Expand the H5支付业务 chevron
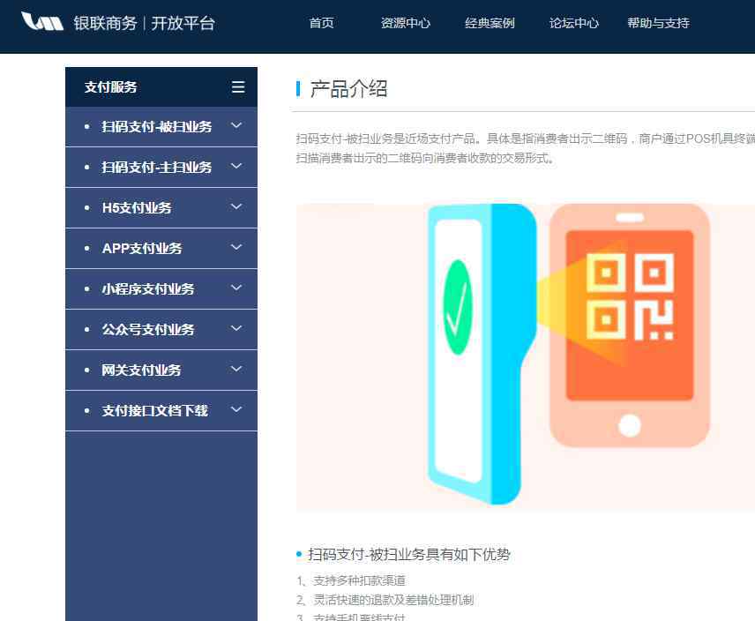This screenshot has width=755, height=621. (x=236, y=206)
